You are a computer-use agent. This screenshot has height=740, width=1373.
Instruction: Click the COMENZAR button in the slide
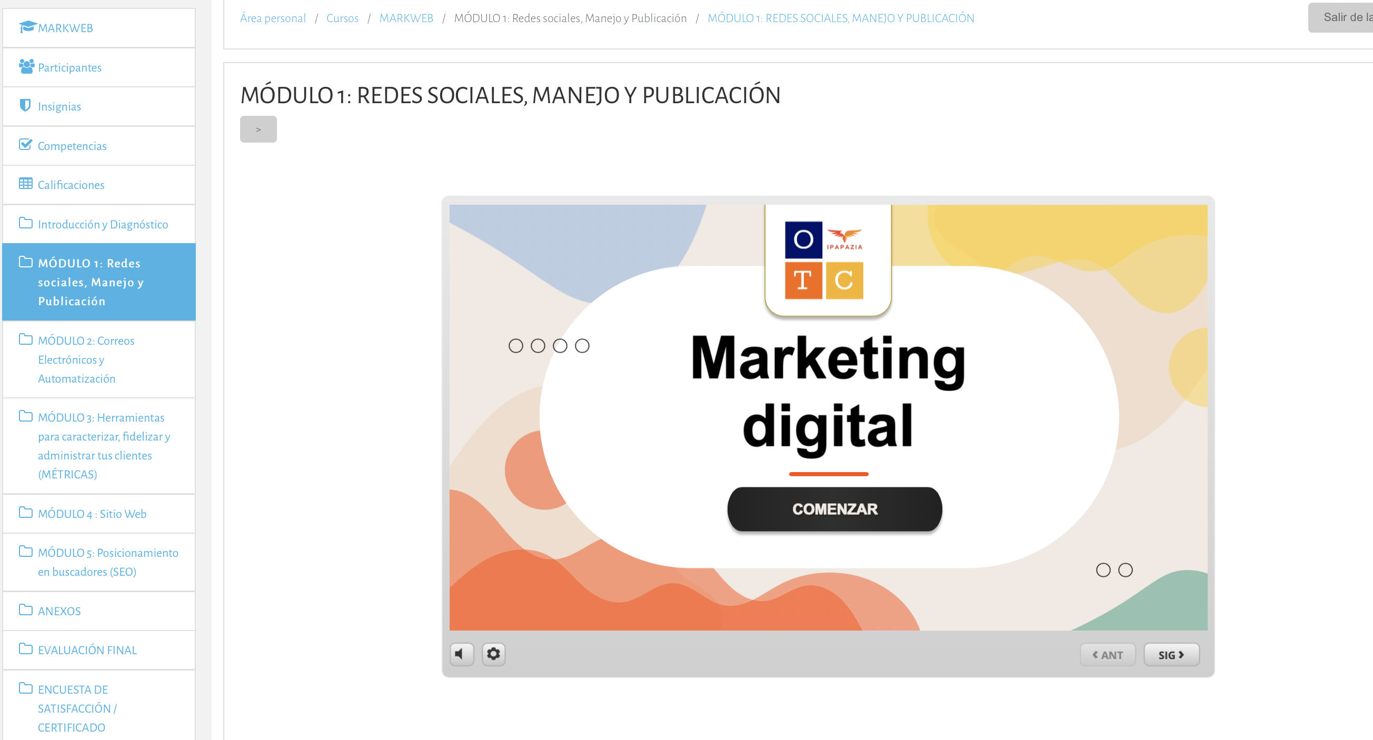coord(834,509)
